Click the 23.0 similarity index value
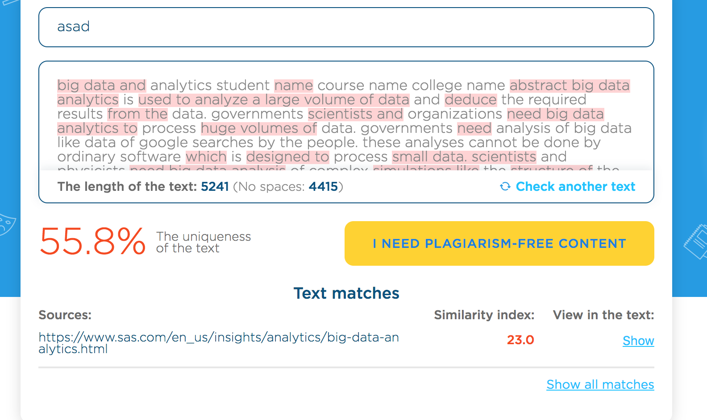This screenshot has width=707, height=420. [520, 340]
